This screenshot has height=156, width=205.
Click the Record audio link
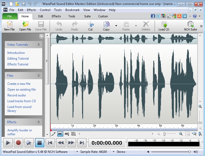pyautogui.click(x=17, y=95)
